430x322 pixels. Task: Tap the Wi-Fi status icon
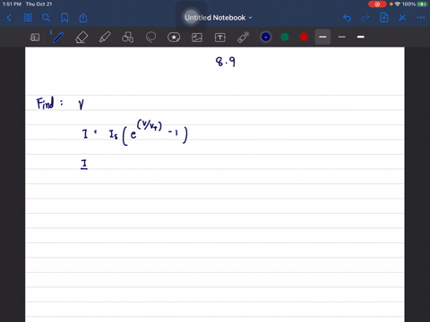pos(398,4)
